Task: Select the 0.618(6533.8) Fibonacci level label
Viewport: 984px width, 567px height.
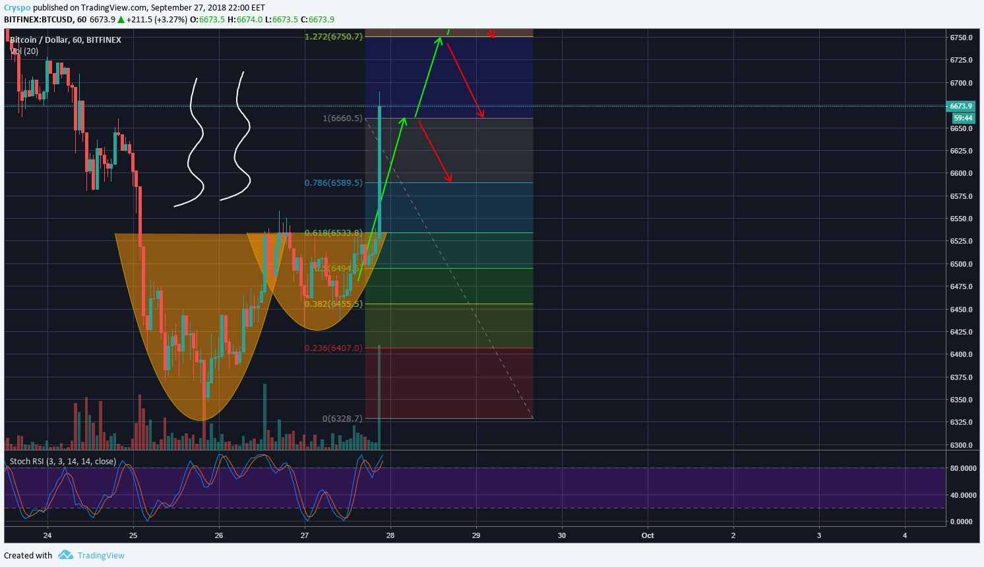Action: click(x=334, y=232)
